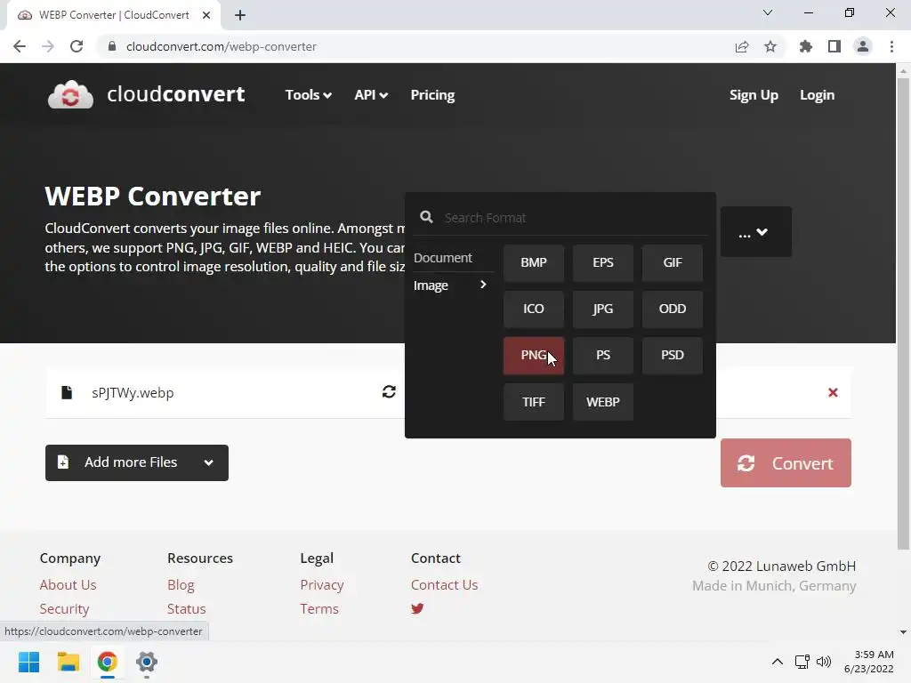
Task: Open Terms footer link
Action: tap(319, 608)
